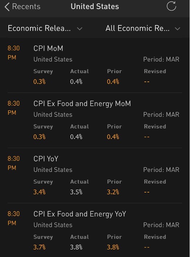Select CPI Ex Food and Energy YoY
The height and width of the screenshot is (257, 190).
(x=95, y=230)
